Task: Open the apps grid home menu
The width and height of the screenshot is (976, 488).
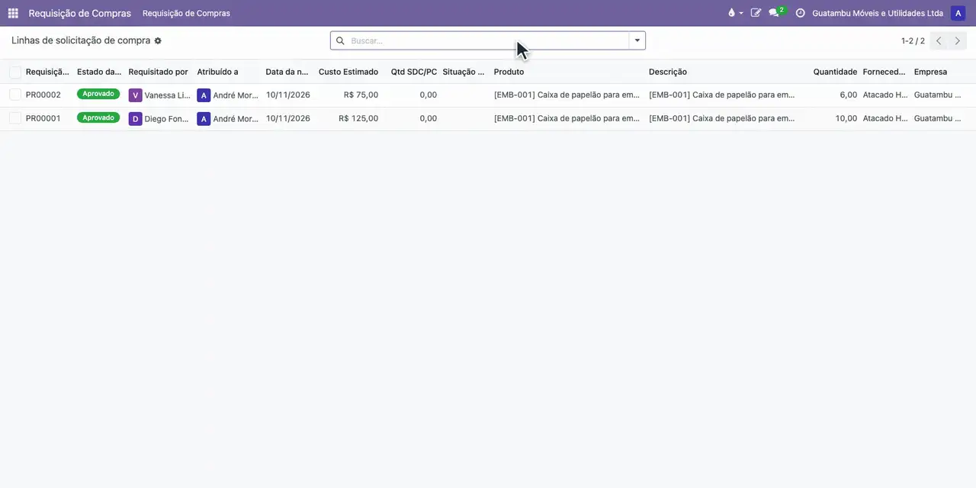Action: pyautogui.click(x=13, y=13)
